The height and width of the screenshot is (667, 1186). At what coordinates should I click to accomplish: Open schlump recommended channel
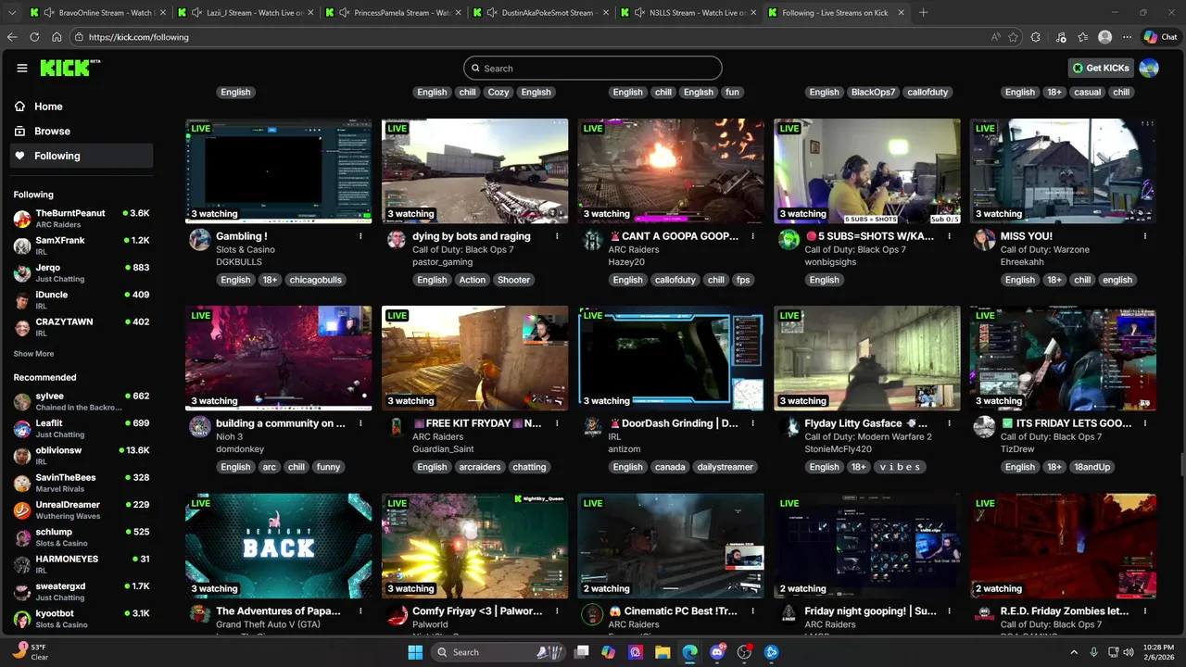[x=82, y=537]
